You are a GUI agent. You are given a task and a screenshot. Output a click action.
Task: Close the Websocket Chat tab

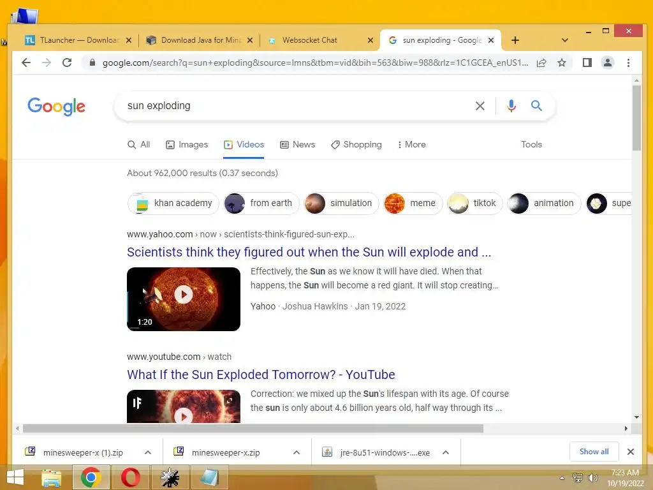click(371, 40)
